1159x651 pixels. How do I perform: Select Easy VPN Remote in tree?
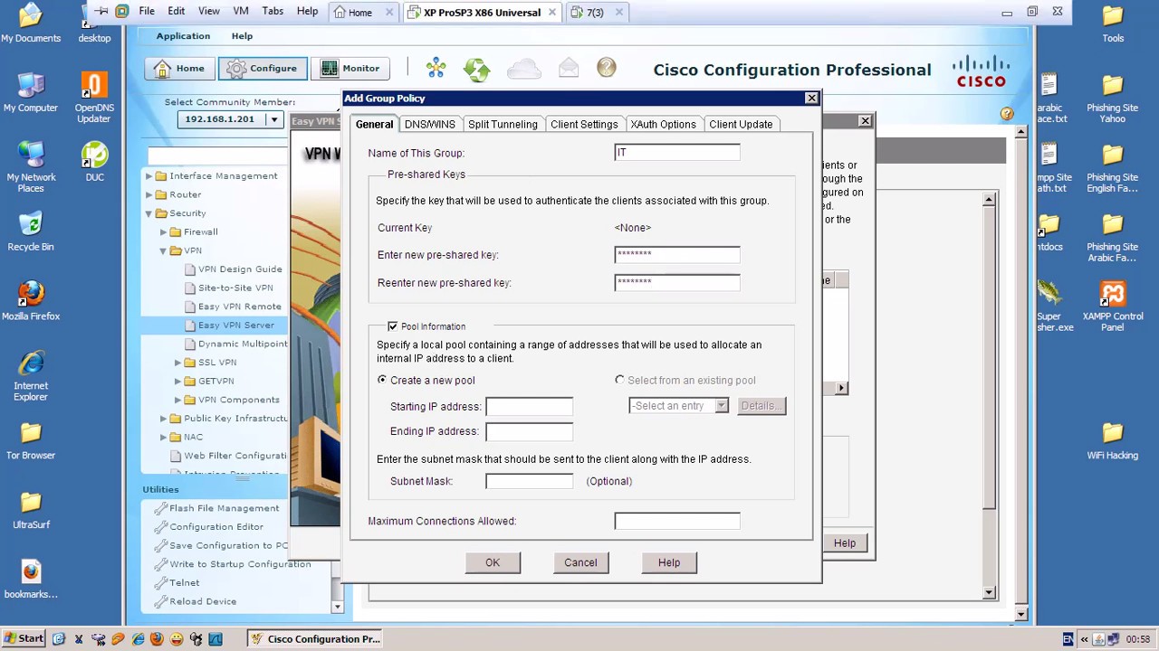point(239,307)
